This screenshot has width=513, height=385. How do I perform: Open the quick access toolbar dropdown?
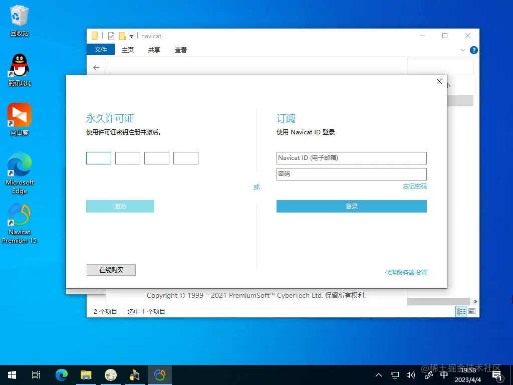(131, 36)
